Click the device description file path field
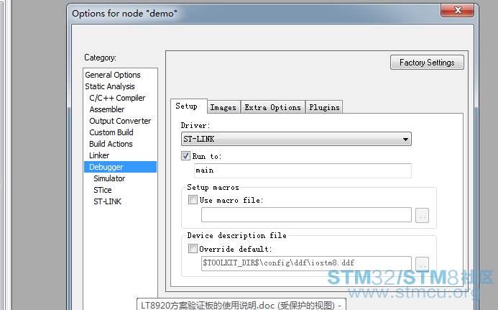498x310 pixels. tap(306, 263)
